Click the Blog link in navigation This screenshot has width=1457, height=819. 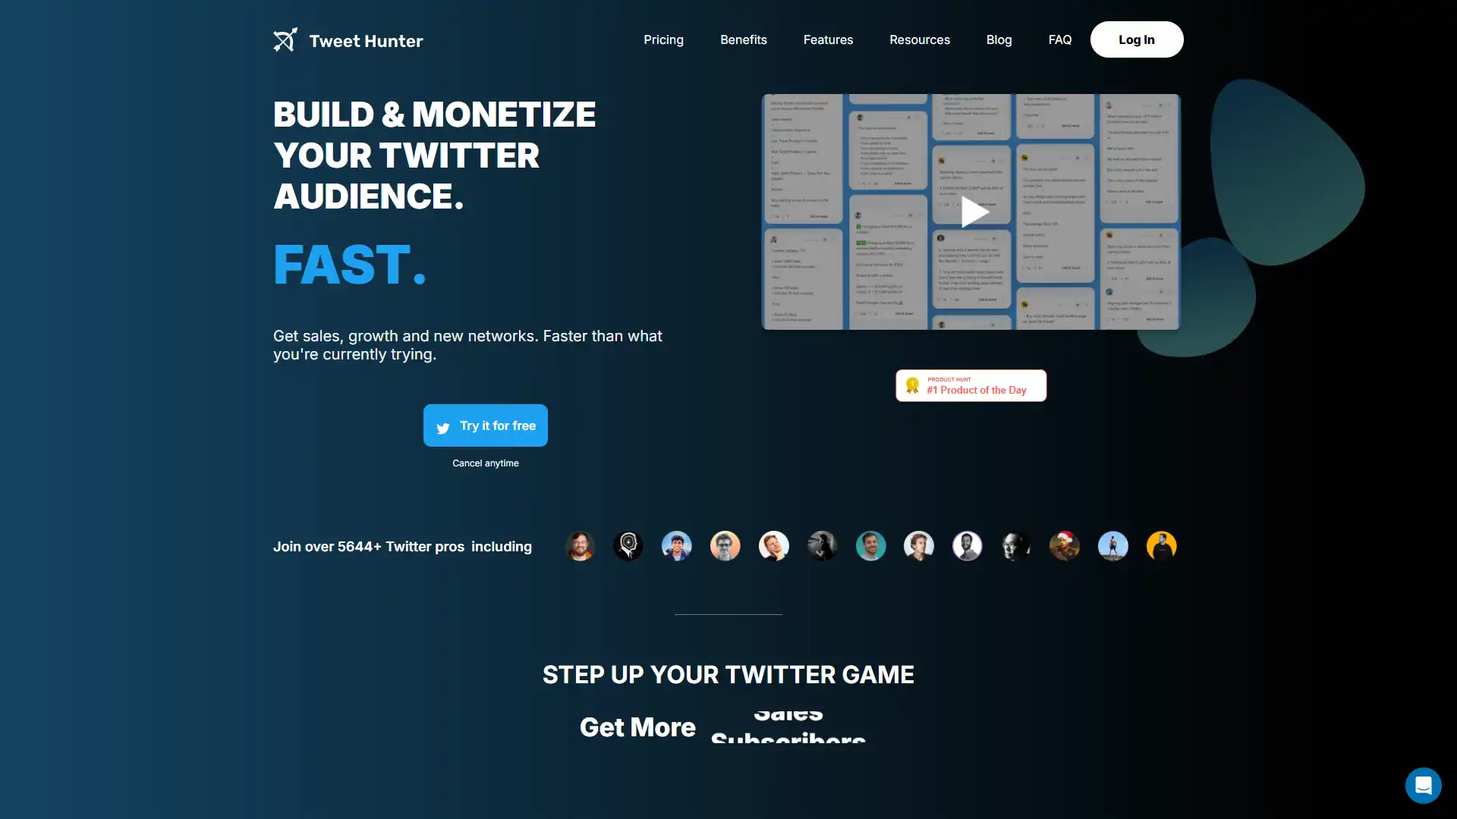[998, 39]
